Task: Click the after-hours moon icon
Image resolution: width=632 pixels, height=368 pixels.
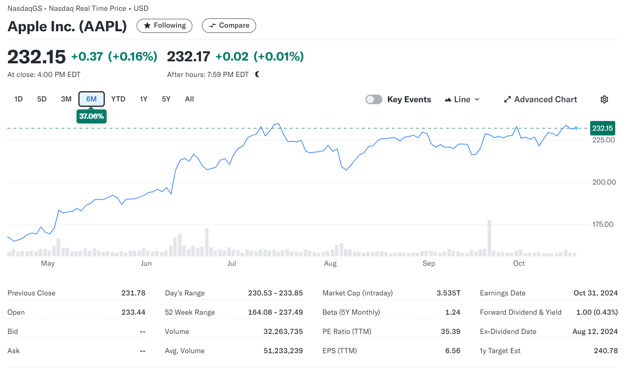Action: pos(257,74)
